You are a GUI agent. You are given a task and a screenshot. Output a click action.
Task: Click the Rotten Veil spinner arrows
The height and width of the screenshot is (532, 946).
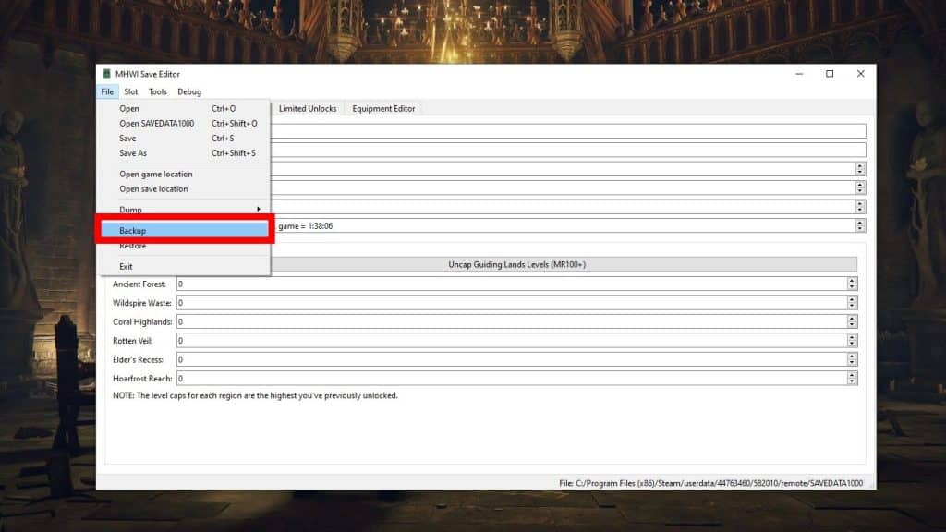(x=852, y=340)
